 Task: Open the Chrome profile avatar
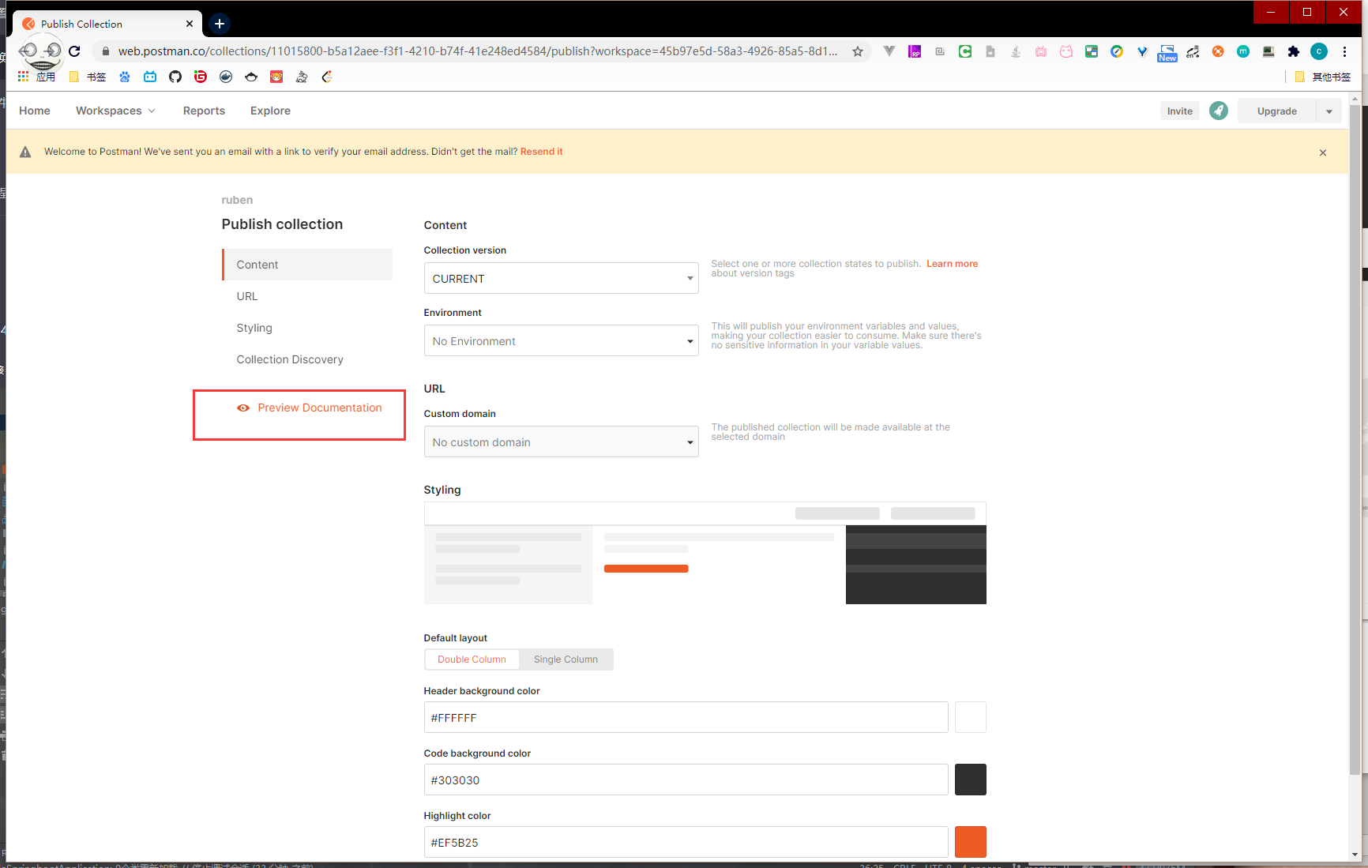[x=1319, y=51]
